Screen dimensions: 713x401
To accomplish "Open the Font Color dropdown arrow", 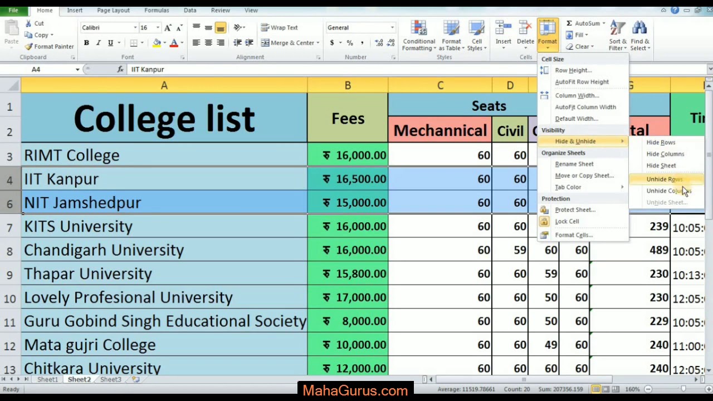I will pos(182,43).
